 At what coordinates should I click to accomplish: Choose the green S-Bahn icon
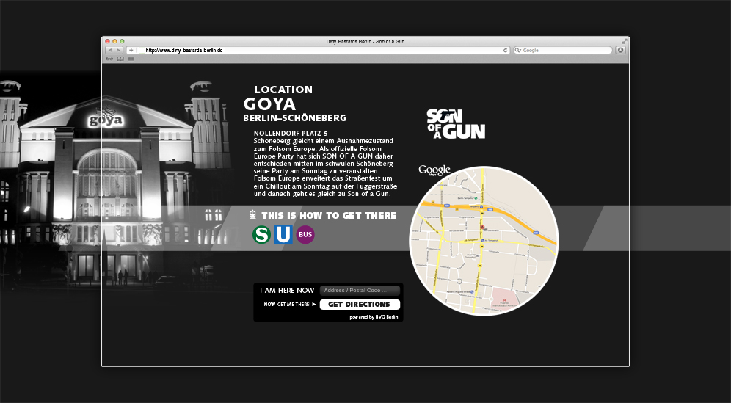261,235
